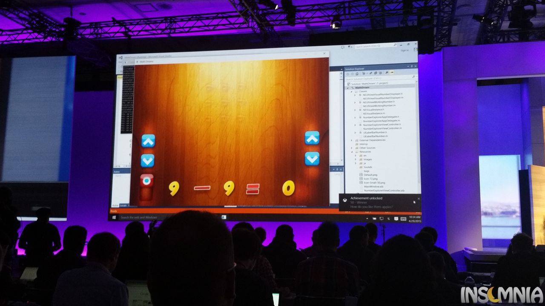Click the Visual Studio logo in title bar
Screen dimensions: 545x306
point(120,57)
